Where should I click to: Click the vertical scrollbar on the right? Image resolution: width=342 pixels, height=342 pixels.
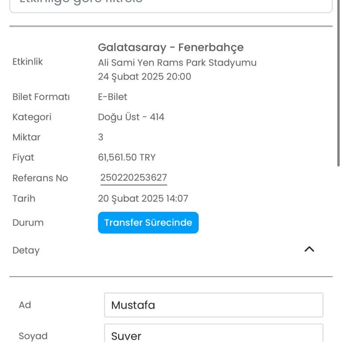coord(338,83)
